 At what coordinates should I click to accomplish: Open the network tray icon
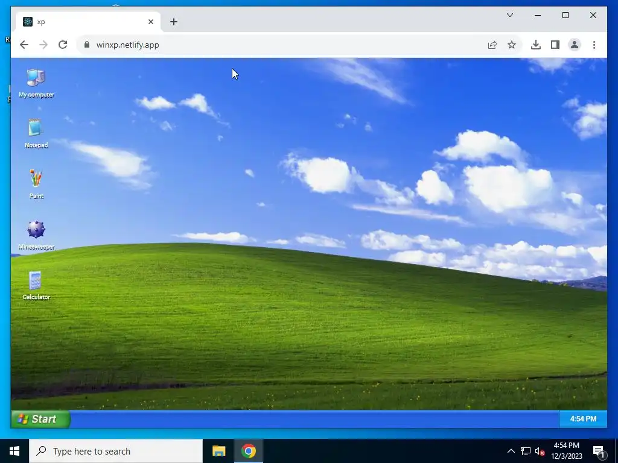[x=526, y=451]
